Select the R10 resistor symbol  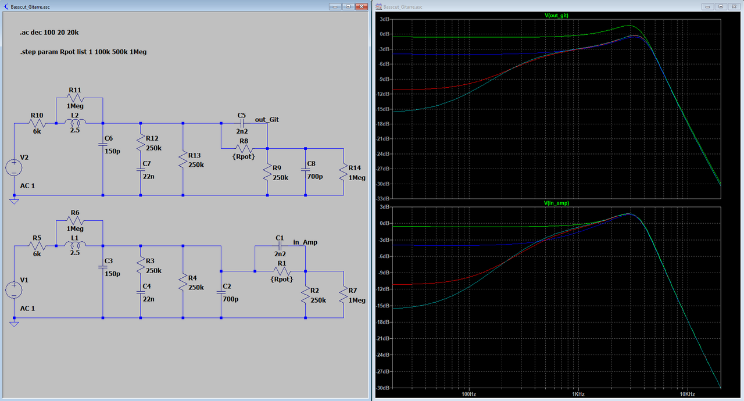pyautogui.click(x=37, y=123)
